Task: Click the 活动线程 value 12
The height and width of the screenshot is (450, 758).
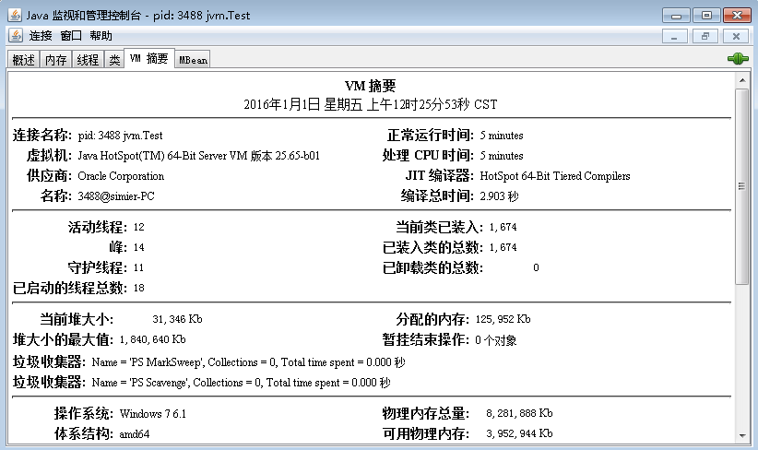Action: click(x=138, y=227)
